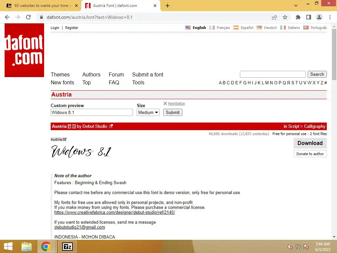Viewport: 337px width, 253px height.
Task: Share this page via share icon
Action: click(x=274, y=17)
